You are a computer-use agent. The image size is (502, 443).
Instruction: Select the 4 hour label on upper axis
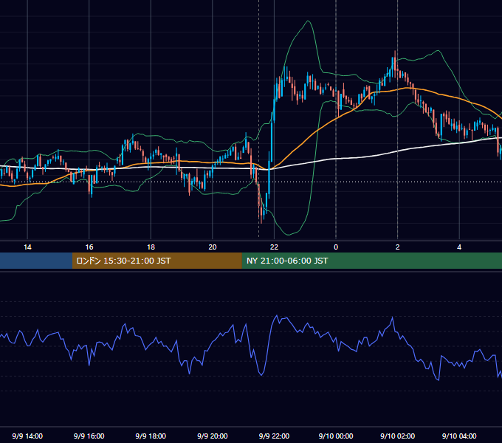[x=459, y=247]
